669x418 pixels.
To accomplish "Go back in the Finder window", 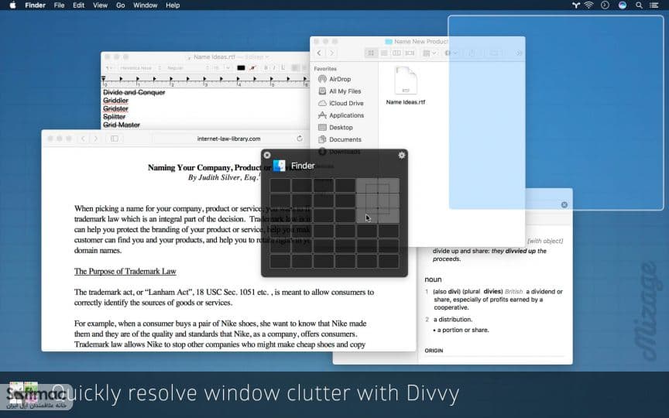I will 319,53.
